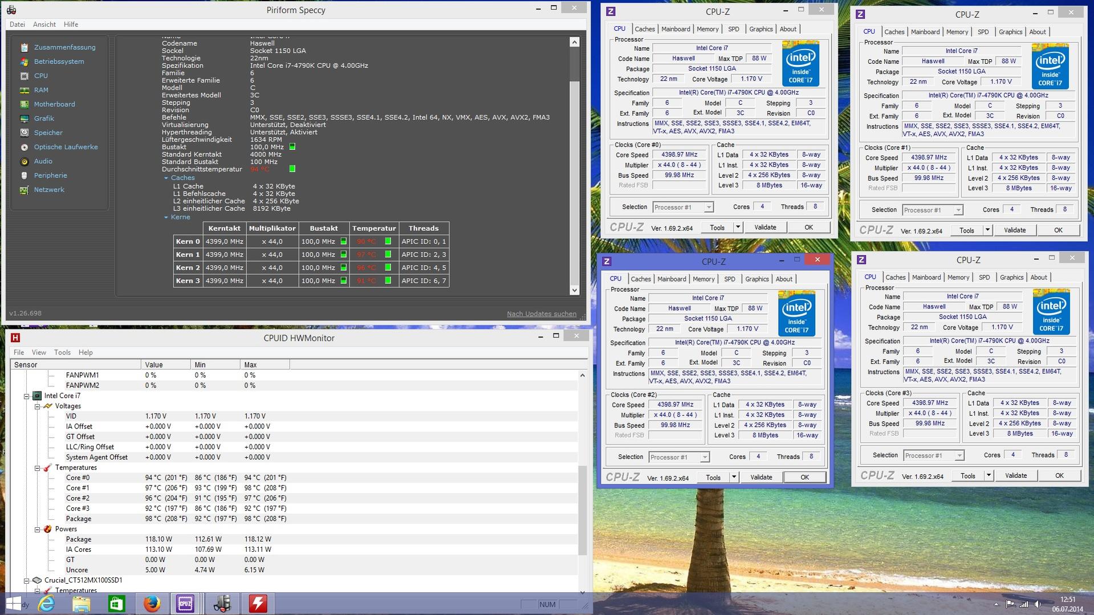Open the Peripherie mouse icon in Speccy
This screenshot has height=615, width=1094.
[x=24, y=176]
